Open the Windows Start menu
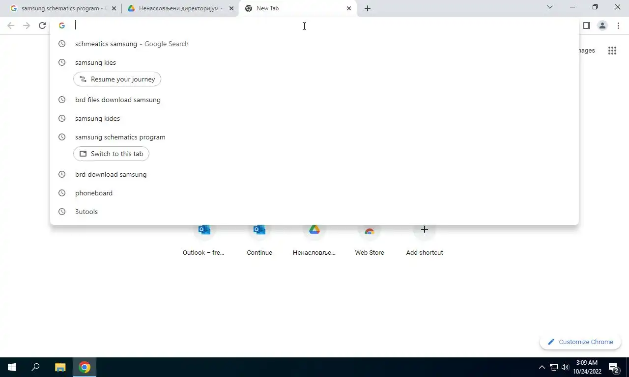 pyautogui.click(x=12, y=367)
